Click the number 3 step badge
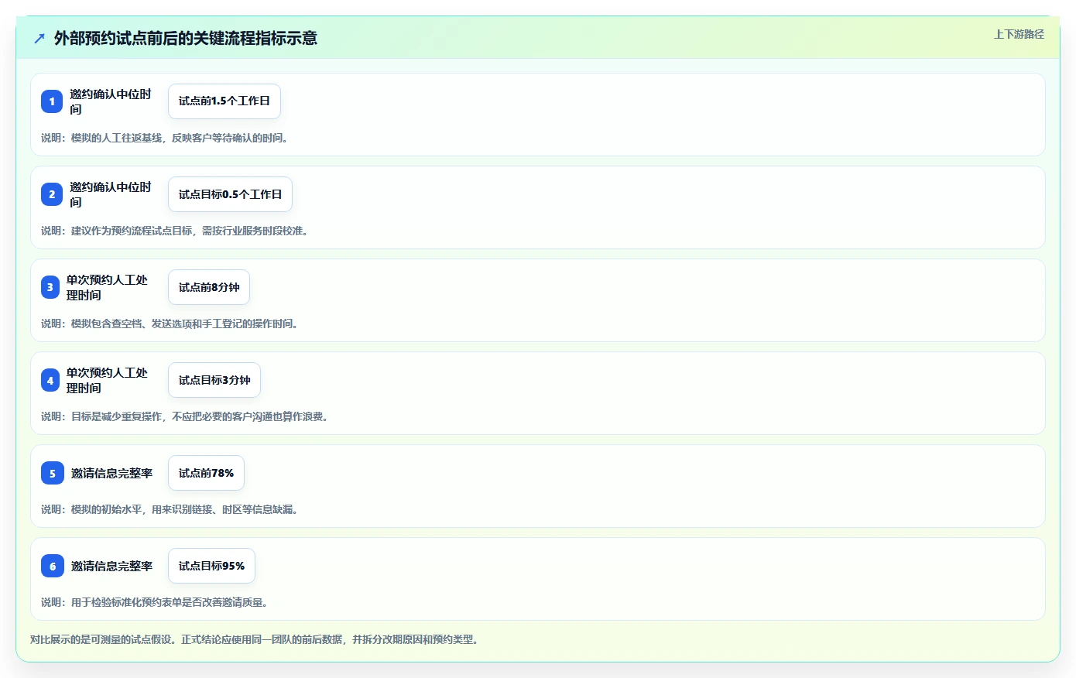The height and width of the screenshot is (678, 1076). (50, 287)
